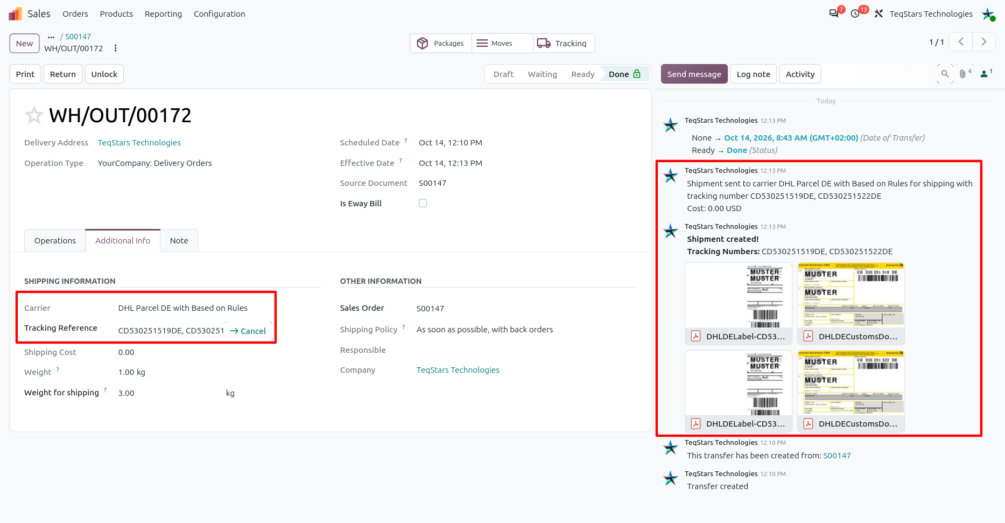Toggle Is Eway Bill checkbox

[423, 203]
